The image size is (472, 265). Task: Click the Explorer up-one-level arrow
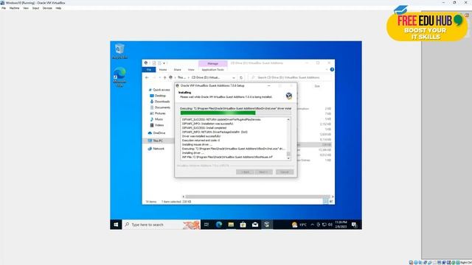pyautogui.click(x=164, y=77)
